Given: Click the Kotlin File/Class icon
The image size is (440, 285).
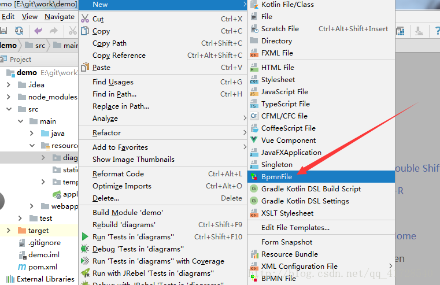Looking at the screenshot, I should [x=254, y=5].
